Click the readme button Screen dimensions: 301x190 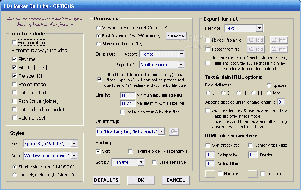pyautogui.click(x=176, y=36)
